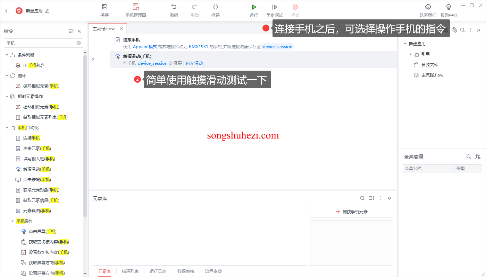Viewport: 486px width, 277px height.
Task: Click the pencil icon to rename 新建应用
Action: pos(47,11)
